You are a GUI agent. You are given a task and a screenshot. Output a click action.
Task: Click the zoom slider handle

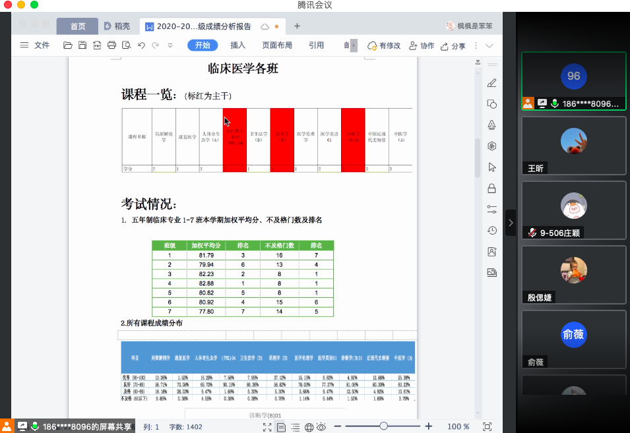383,426
